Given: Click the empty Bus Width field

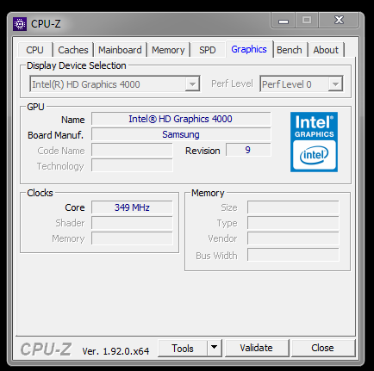Looking at the screenshot, I should point(293,255).
